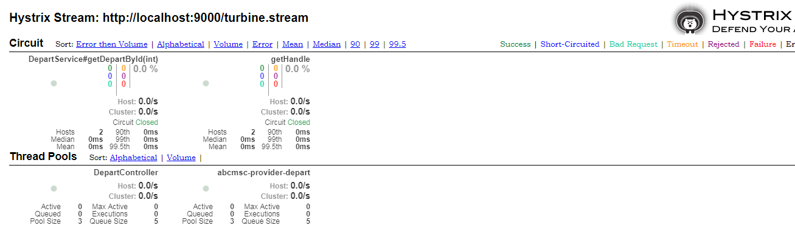Screen dimensions: 795x251
Task: Click the Max Active value for DepartController
Action: pyautogui.click(x=156, y=207)
